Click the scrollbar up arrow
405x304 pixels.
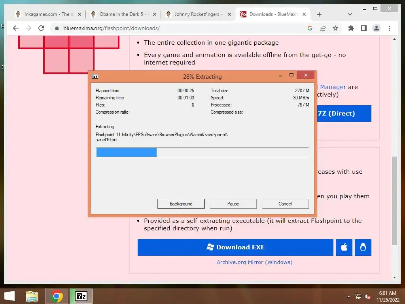point(394,39)
